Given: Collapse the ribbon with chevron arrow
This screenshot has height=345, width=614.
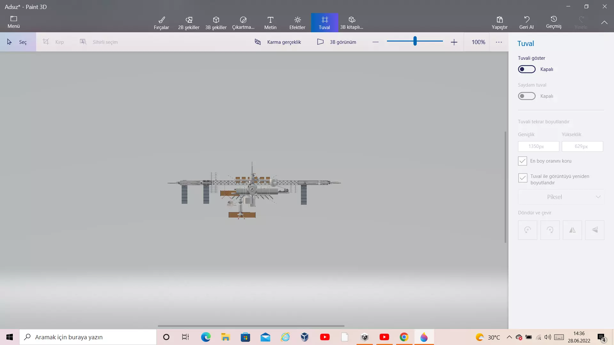Looking at the screenshot, I should pyautogui.click(x=604, y=22).
